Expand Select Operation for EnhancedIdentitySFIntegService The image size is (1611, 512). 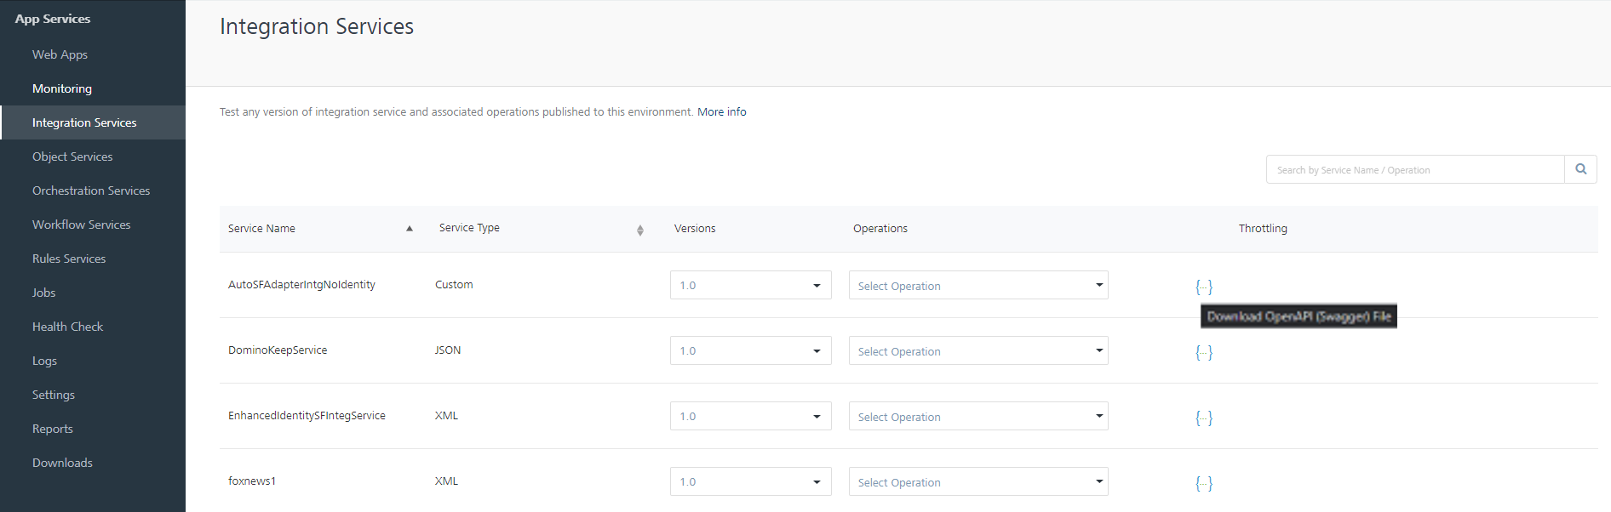977,417
